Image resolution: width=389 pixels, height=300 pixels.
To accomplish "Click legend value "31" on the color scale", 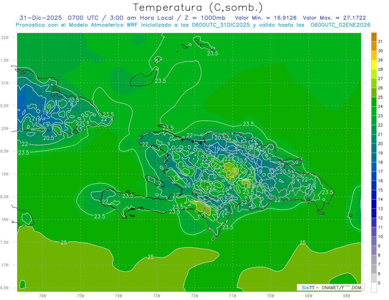I will (380, 41).
